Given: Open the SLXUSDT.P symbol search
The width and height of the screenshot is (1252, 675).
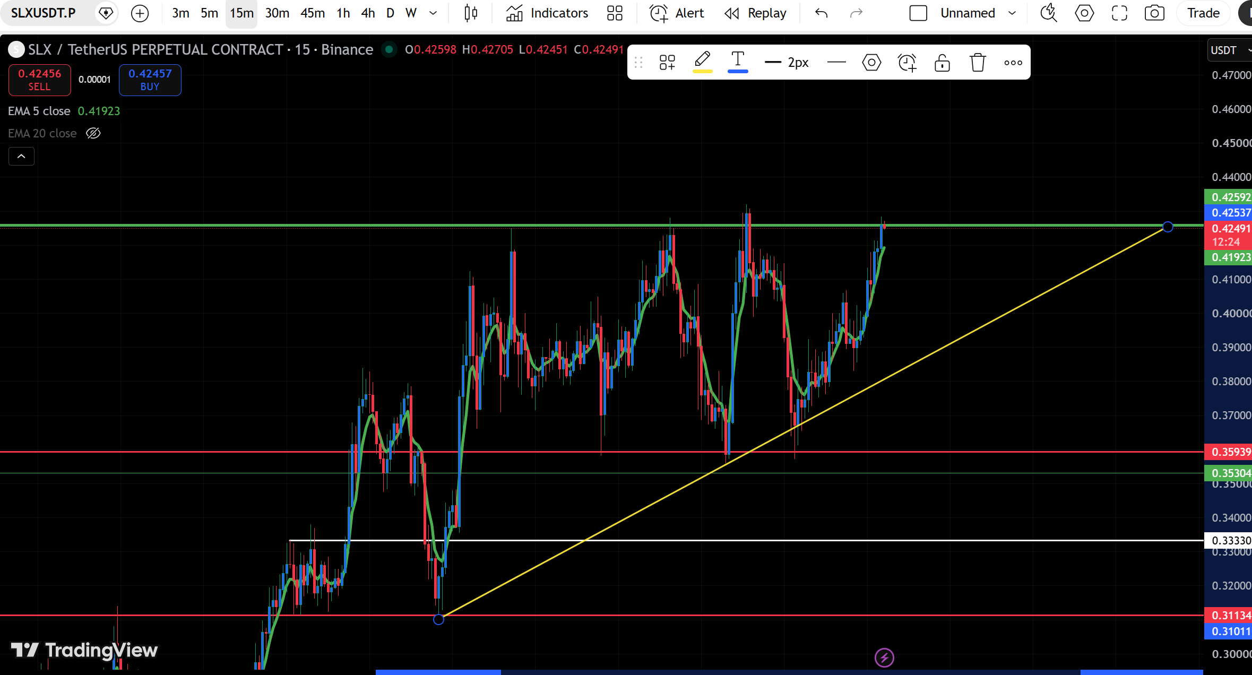Looking at the screenshot, I should point(44,13).
